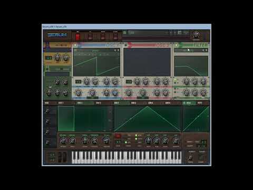The height and width of the screenshot is (190, 253).
Task: Open the filter type menu
Action: point(188,50)
